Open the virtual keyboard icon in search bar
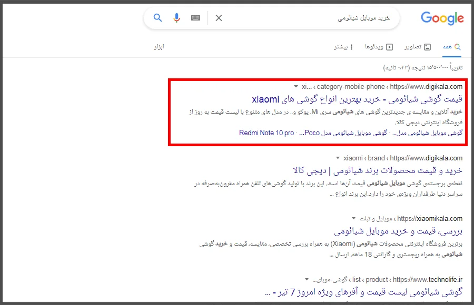 pos(195,17)
